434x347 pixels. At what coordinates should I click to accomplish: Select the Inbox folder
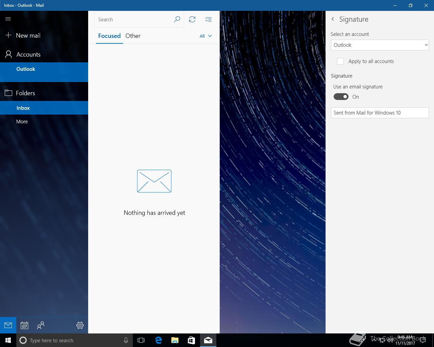[44, 108]
